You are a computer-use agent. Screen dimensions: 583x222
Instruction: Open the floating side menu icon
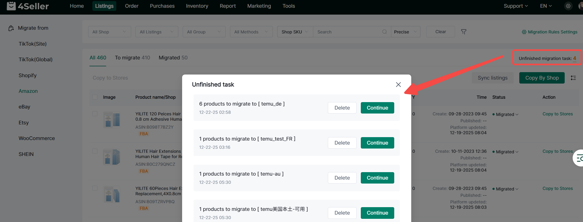[579, 158]
